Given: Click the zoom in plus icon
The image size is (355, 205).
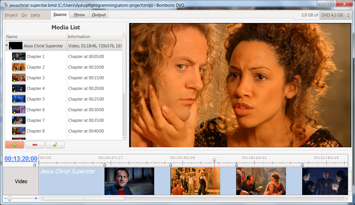Looking at the screenshot, I should [x=36, y=199].
